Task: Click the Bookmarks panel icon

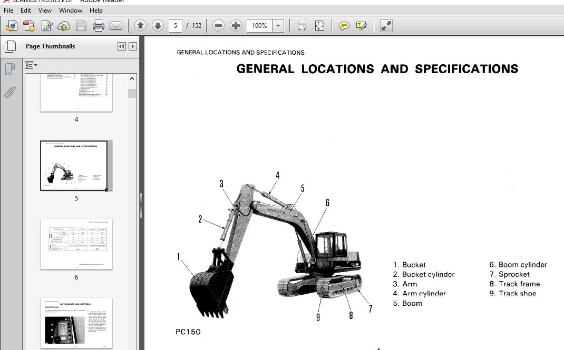Action: pos(10,69)
